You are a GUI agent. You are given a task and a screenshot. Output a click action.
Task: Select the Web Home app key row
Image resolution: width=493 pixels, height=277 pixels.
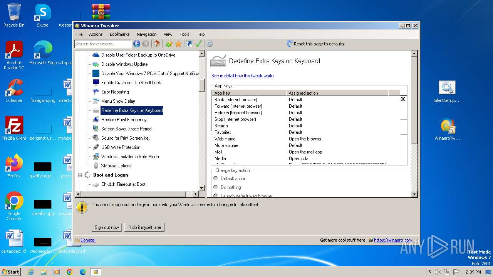306,139
